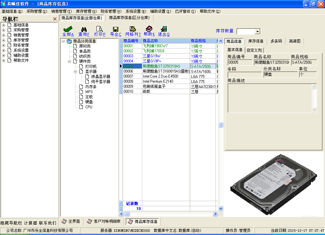The width and height of the screenshot is (325, 235).
Task: Close the navigation bar with red X
Action: 55,19
